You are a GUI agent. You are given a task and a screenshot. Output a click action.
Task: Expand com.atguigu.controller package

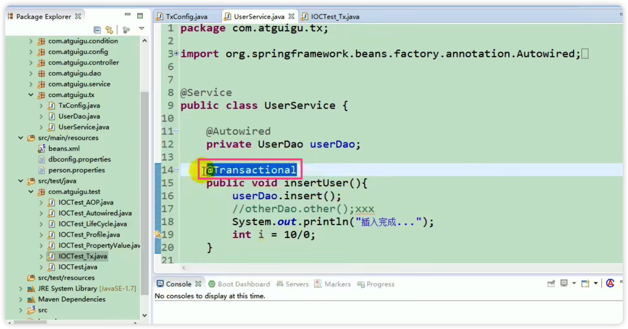[x=31, y=63]
